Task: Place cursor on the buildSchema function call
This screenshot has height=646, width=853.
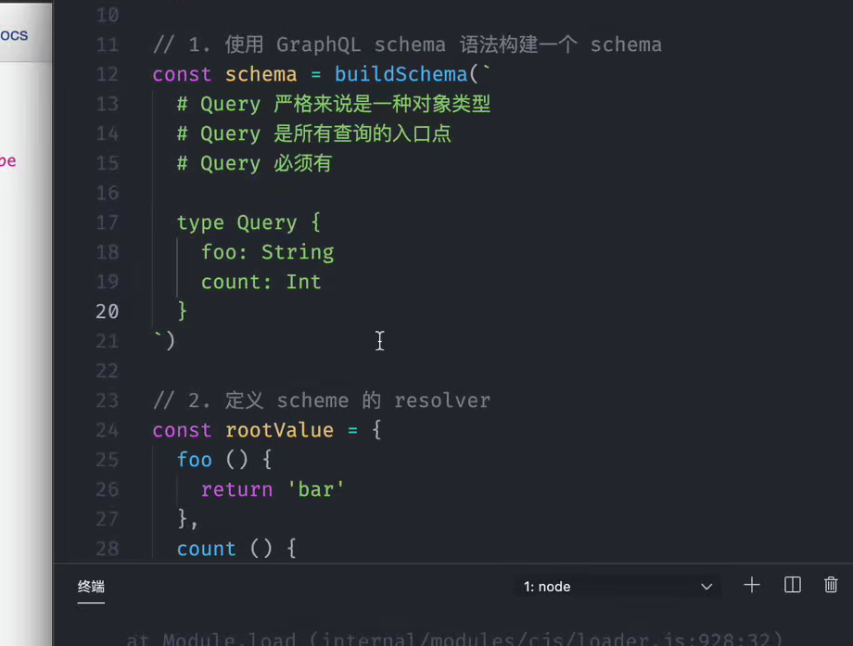Action: 401,74
